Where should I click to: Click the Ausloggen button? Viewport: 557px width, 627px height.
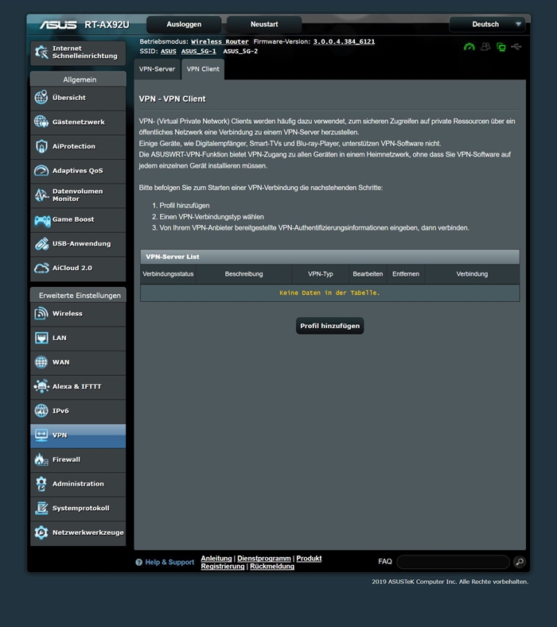click(x=184, y=25)
